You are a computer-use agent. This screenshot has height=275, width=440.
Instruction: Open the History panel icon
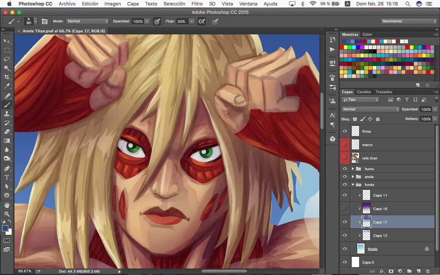332,40
